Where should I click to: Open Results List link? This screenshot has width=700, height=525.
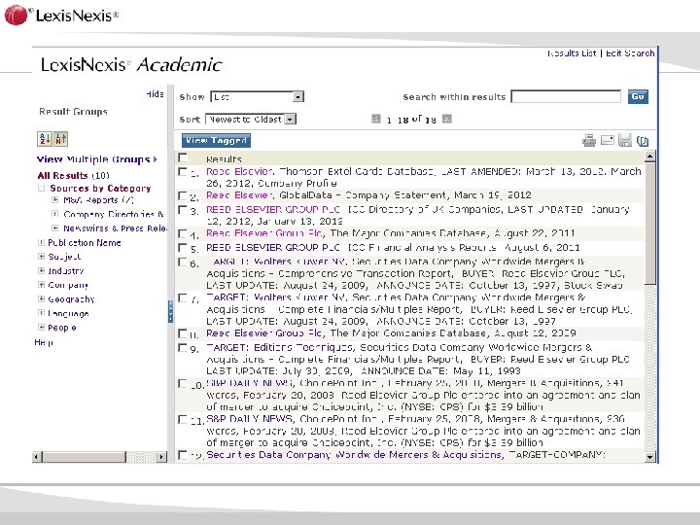pyautogui.click(x=572, y=53)
